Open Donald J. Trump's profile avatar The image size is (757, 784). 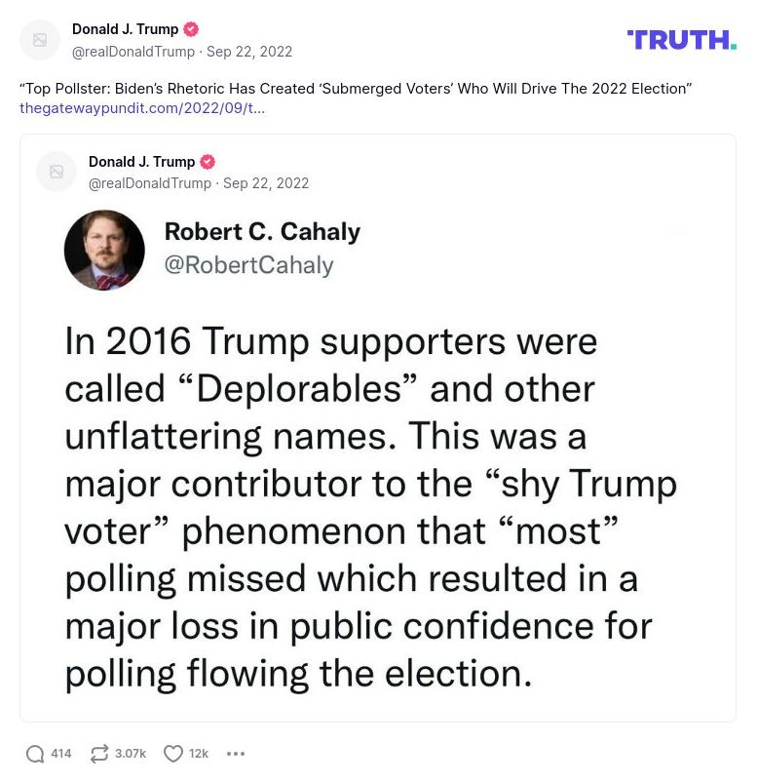pyautogui.click(x=39, y=40)
